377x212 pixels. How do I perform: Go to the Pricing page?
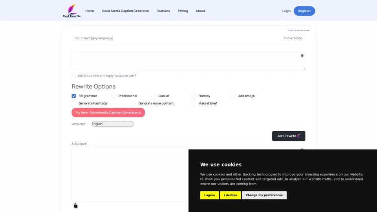pos(183,11)
